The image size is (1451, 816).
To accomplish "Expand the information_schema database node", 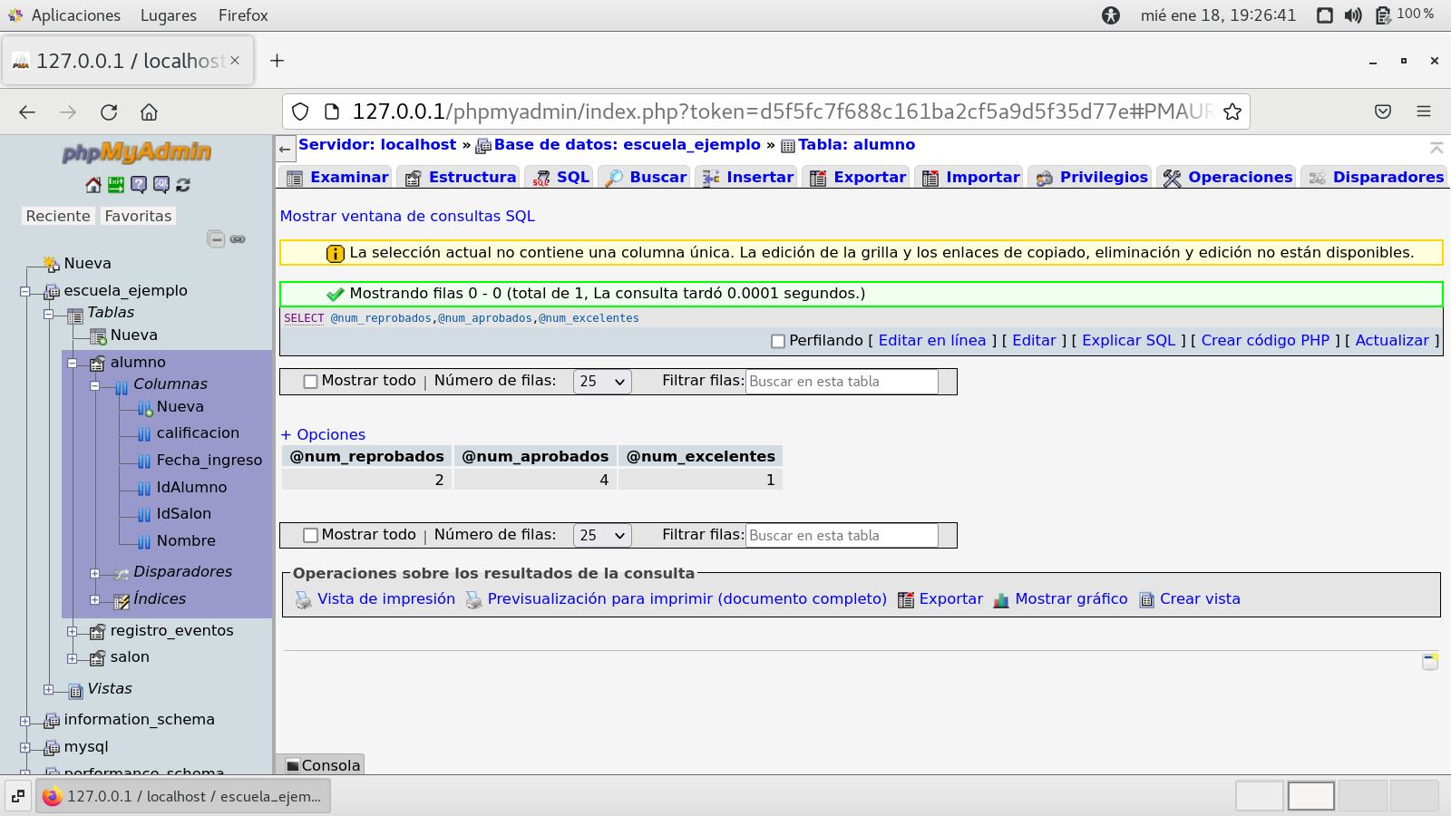I will [25, 722].
